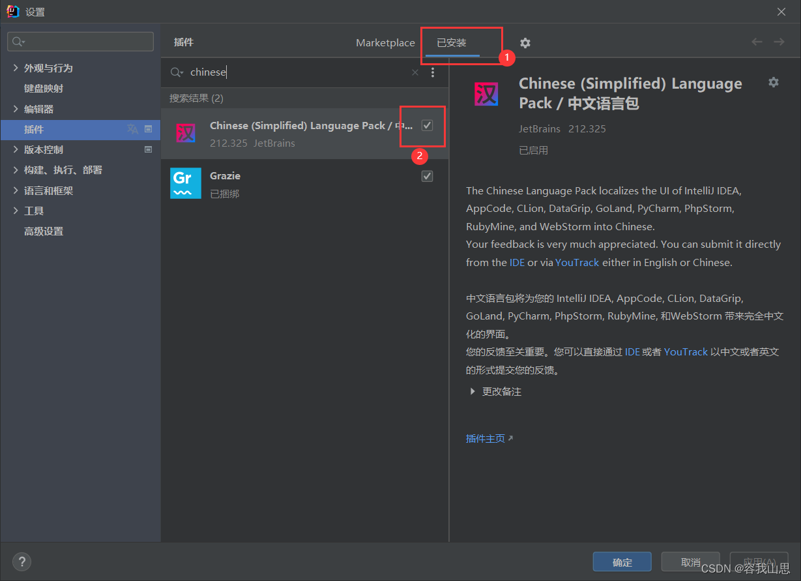The width and height of the screenshot is (801, 581).
Task: Click 确定 button to confirm
Action: point(622,562)
